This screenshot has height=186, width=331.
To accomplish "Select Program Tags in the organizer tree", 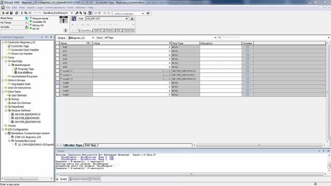I will click(26, 69).
